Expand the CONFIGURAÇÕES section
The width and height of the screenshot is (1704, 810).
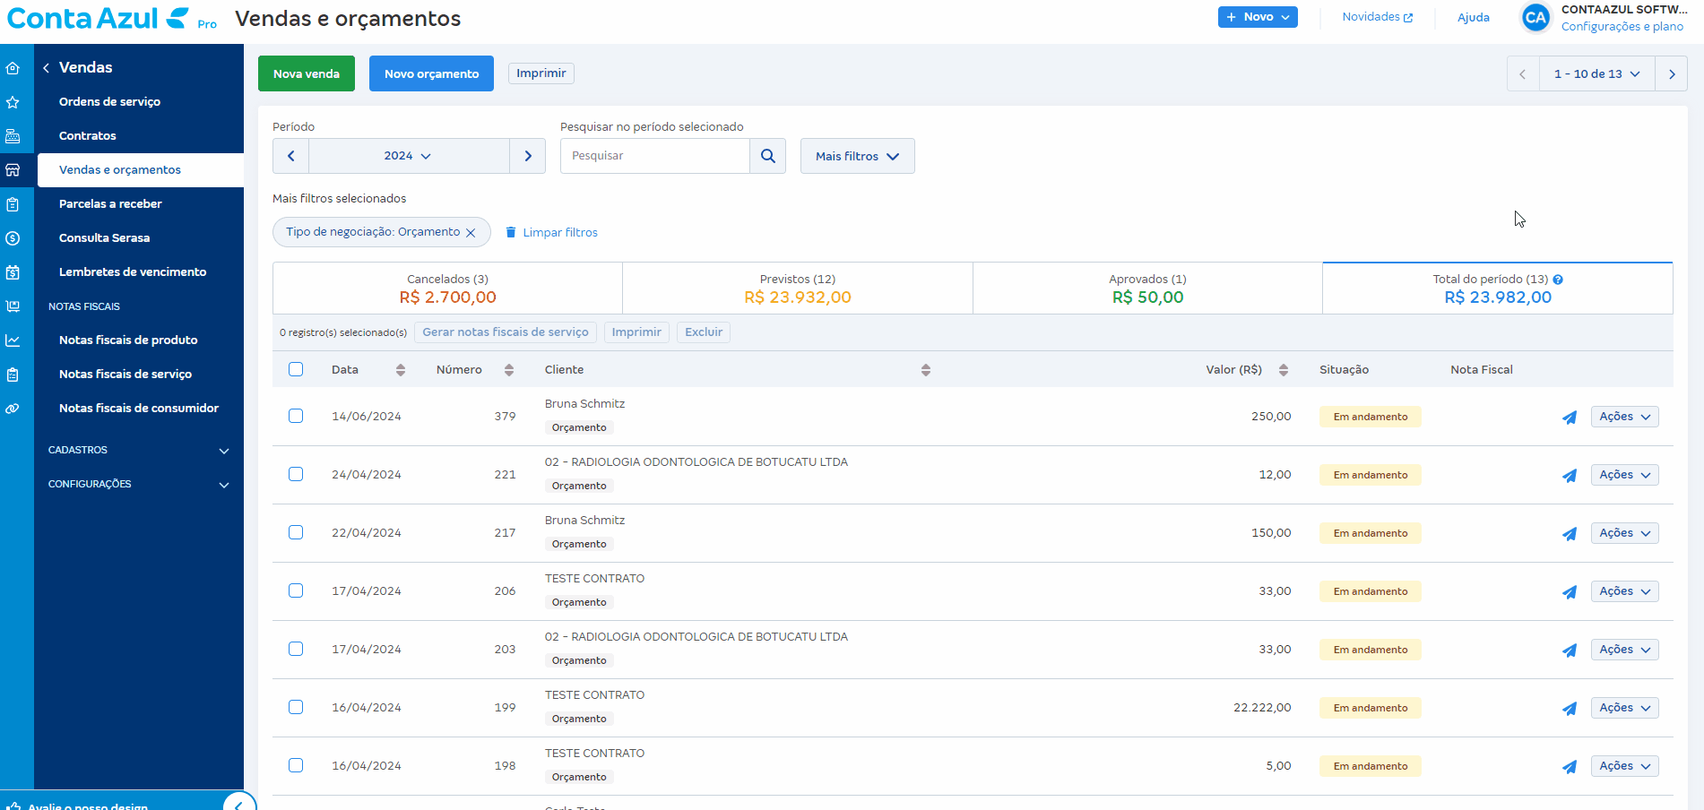(x=139, y=484)
